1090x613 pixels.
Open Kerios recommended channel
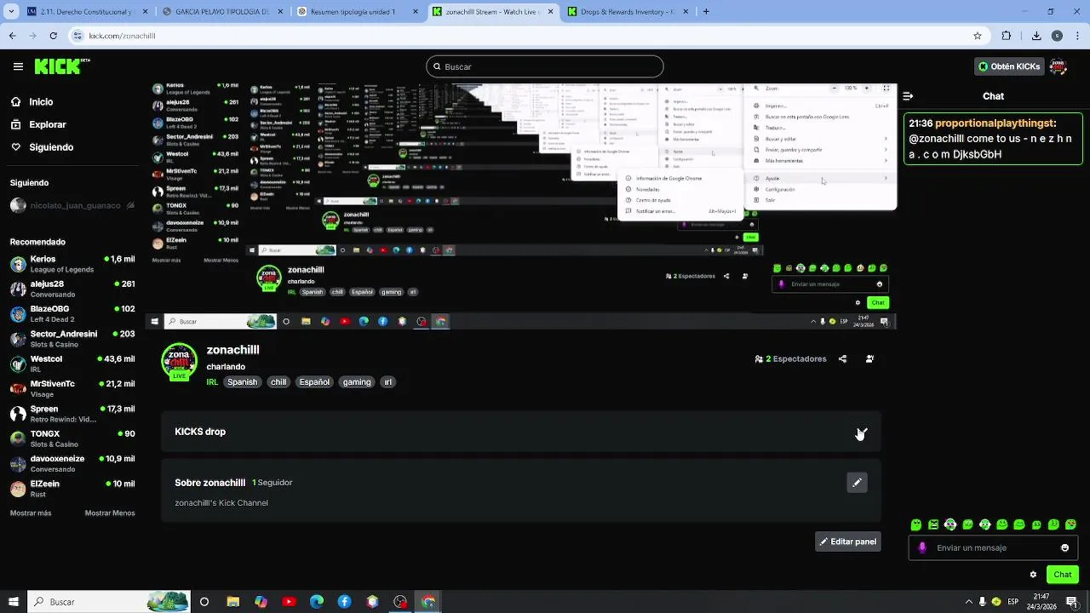[x=72, y=264]
